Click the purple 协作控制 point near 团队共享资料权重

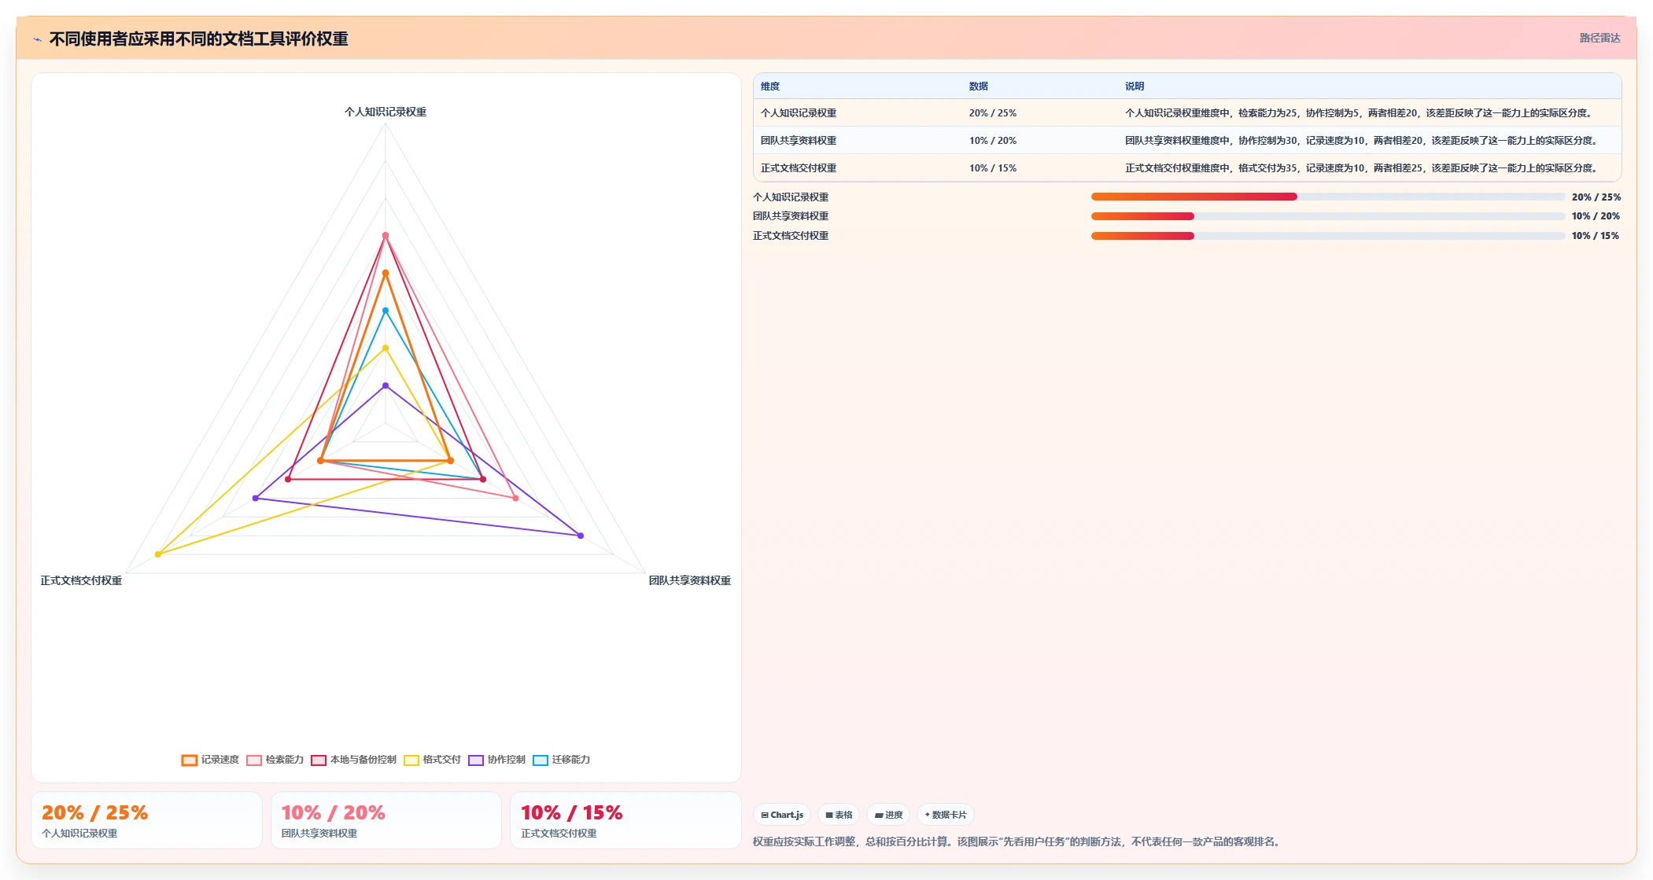point(581,536)
